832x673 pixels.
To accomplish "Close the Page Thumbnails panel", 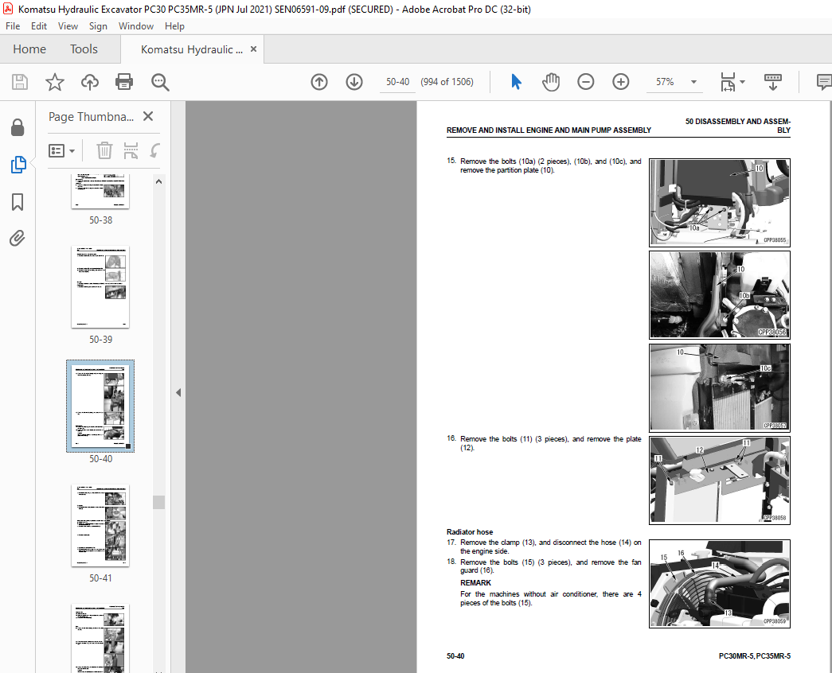I will click(x=148, y=116).
